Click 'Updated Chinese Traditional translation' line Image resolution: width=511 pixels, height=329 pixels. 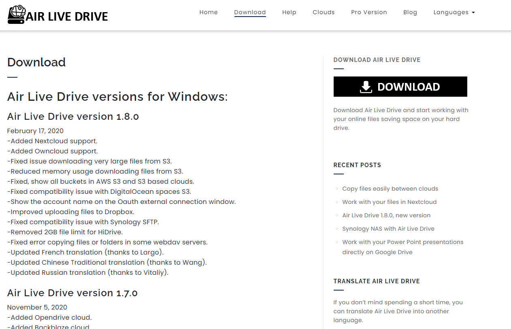[107, 262]
